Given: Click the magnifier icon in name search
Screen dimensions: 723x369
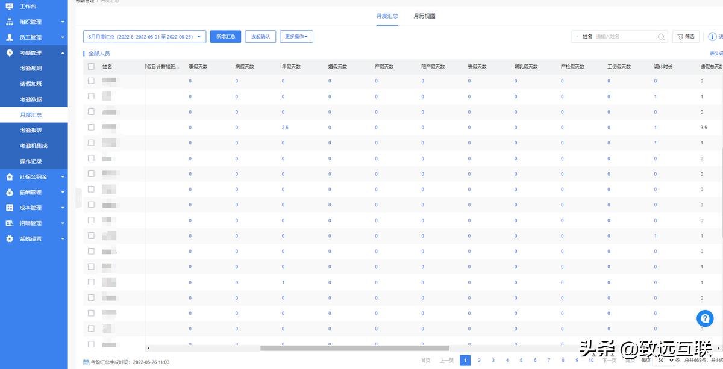Looking at the screenshot, I should [x=661, y=37].
